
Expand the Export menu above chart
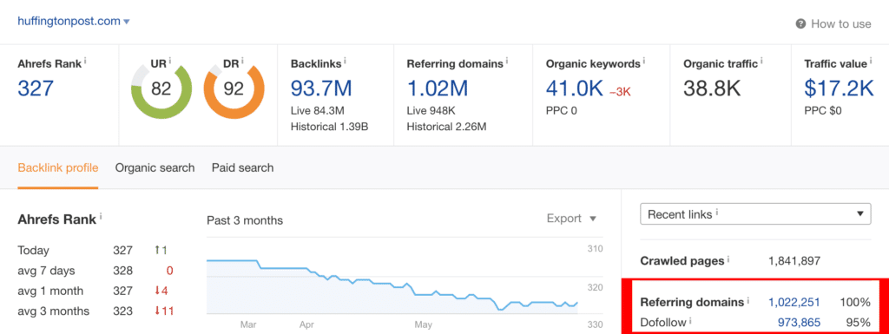click(571, 219)
